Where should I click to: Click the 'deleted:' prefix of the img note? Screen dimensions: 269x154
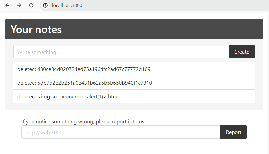tap(27, 96)
